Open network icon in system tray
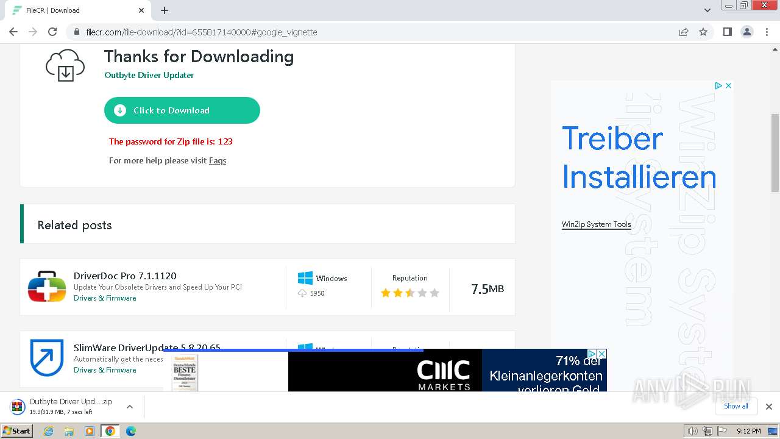 point(707,431)
